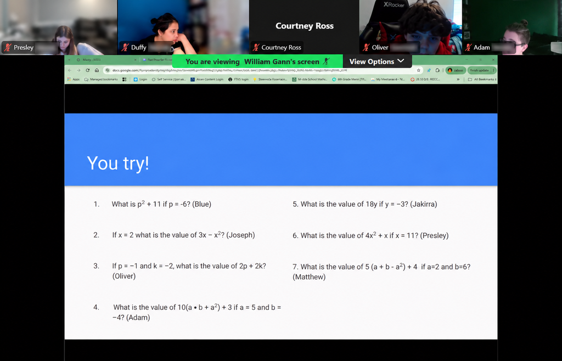
Task: Open the 6th Grade bookmark
Action: point(349,80)
